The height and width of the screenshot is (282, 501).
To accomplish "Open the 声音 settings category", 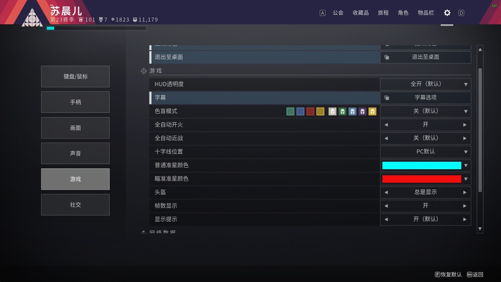I will 75,154.
